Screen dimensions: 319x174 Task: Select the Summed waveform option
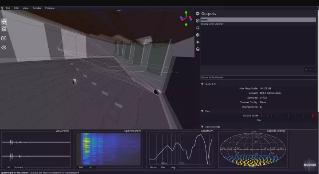pos(19,167)
